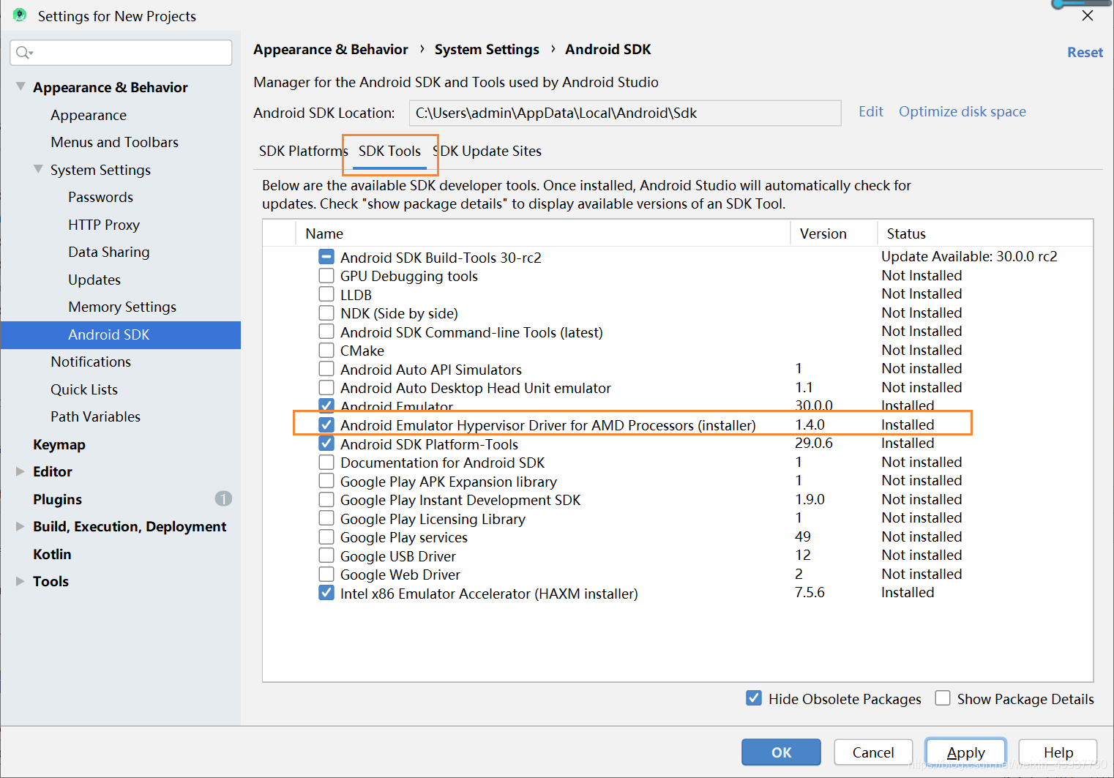Click Edit next to SDK location
Screen dimensions: 1114x778
pyautogui.click(x=871, y=111)
